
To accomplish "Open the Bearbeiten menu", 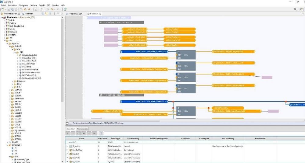I will click(x=12, y=5).
